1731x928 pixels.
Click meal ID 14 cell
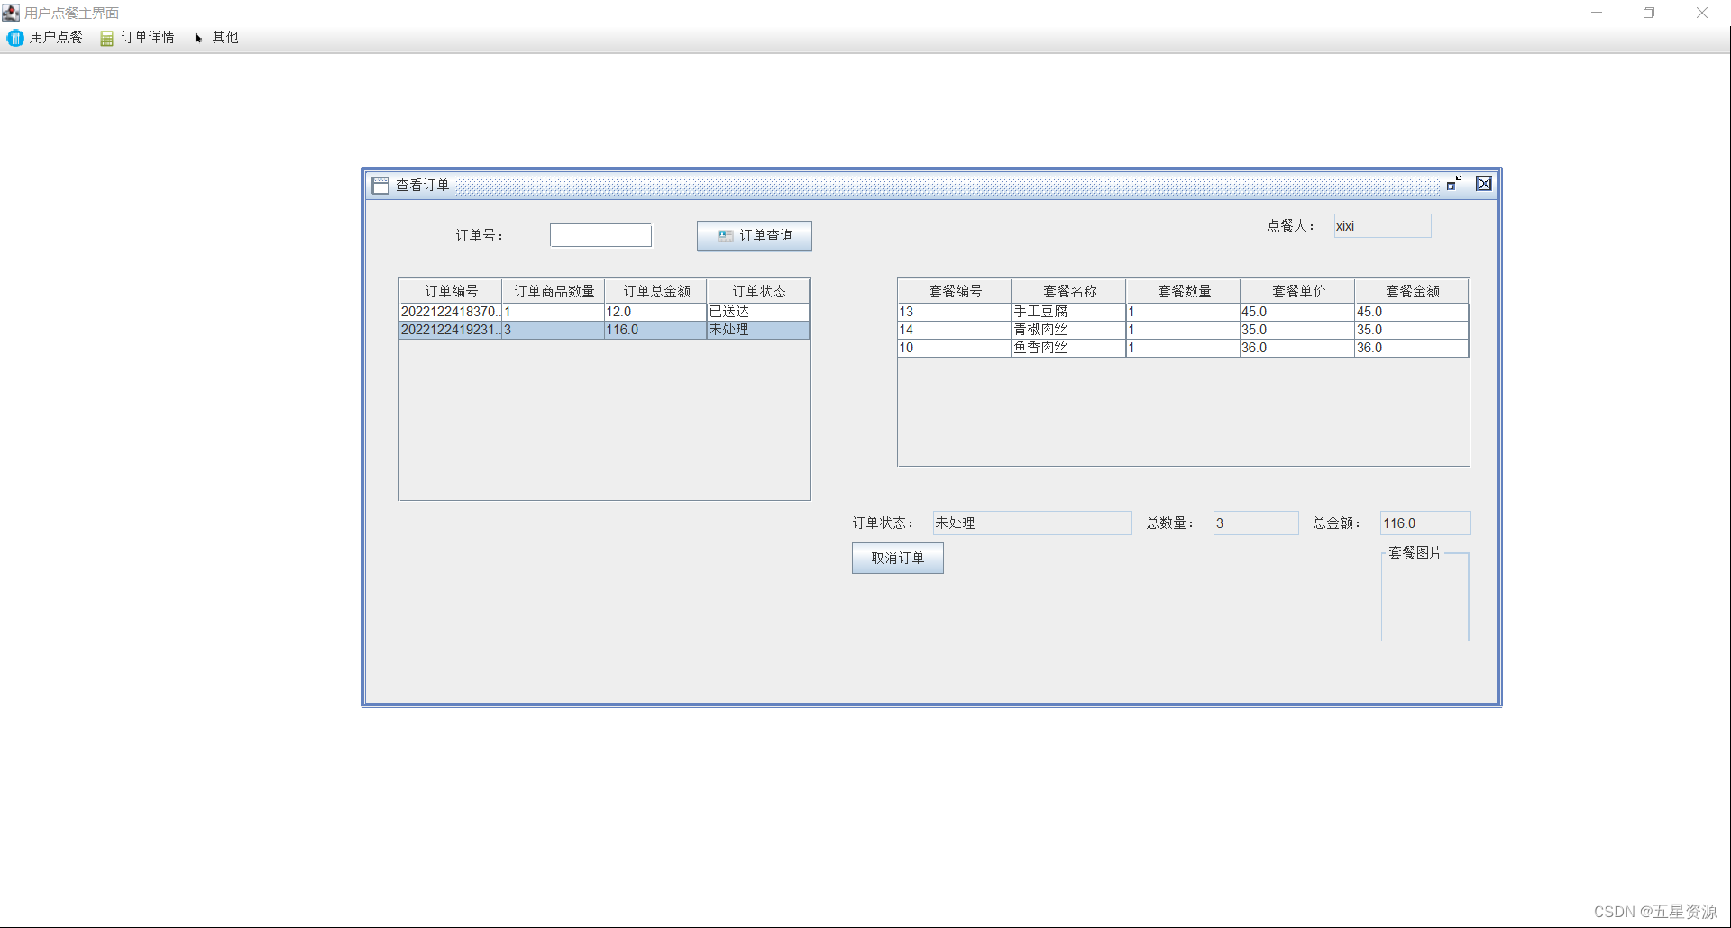[954, 330]
